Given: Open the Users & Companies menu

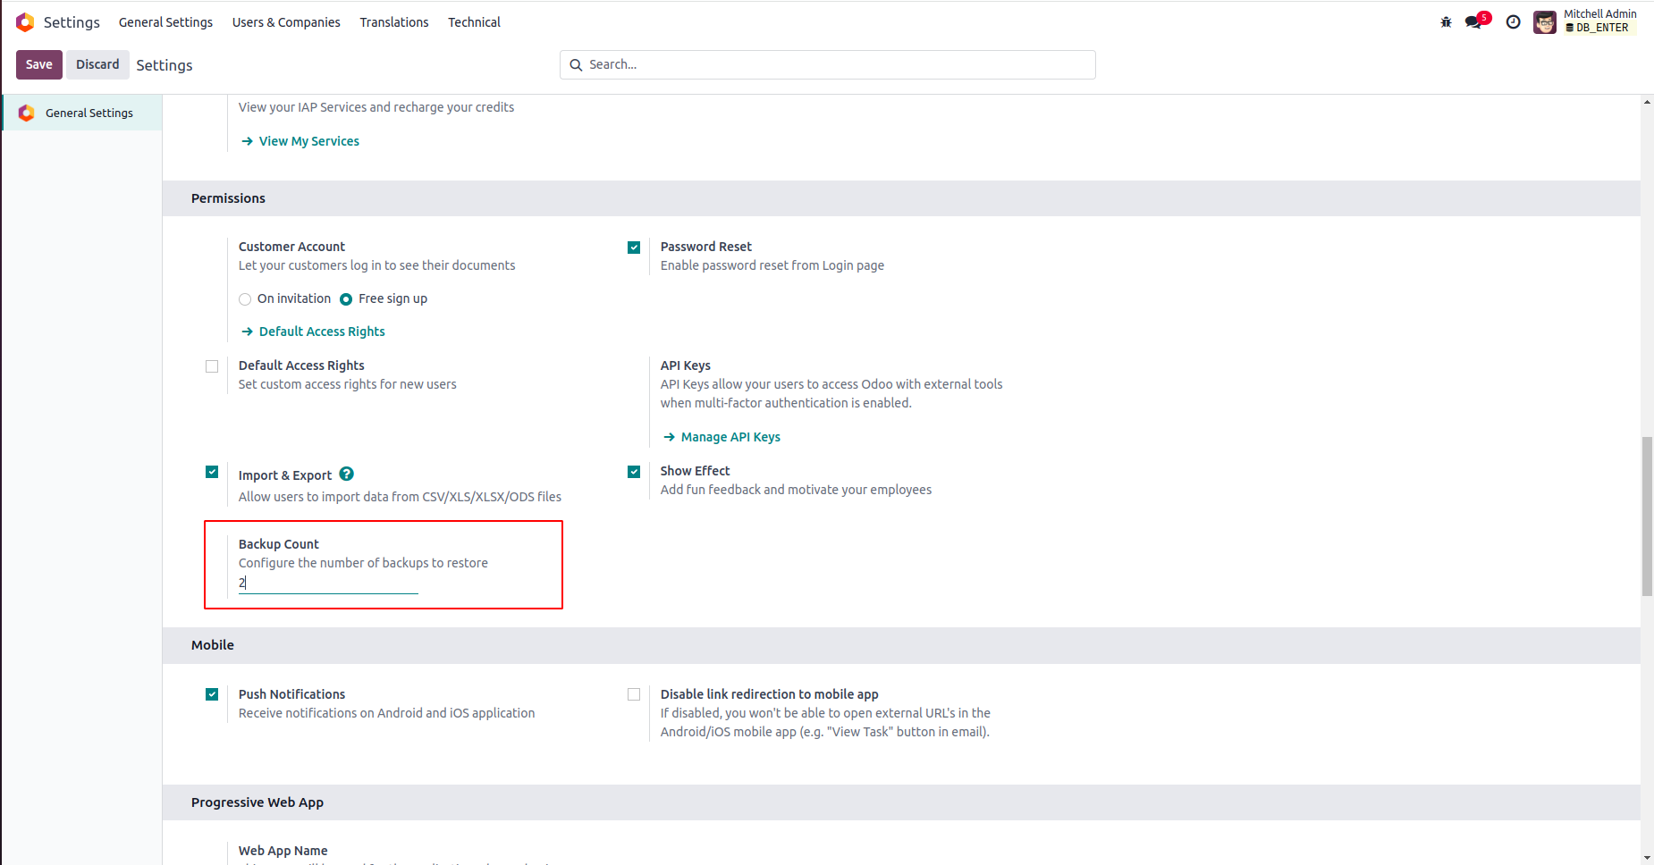Looking at the screenshot, I should (x=286, y=22).
